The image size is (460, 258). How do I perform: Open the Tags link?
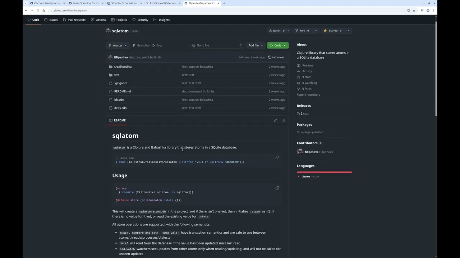157,46
